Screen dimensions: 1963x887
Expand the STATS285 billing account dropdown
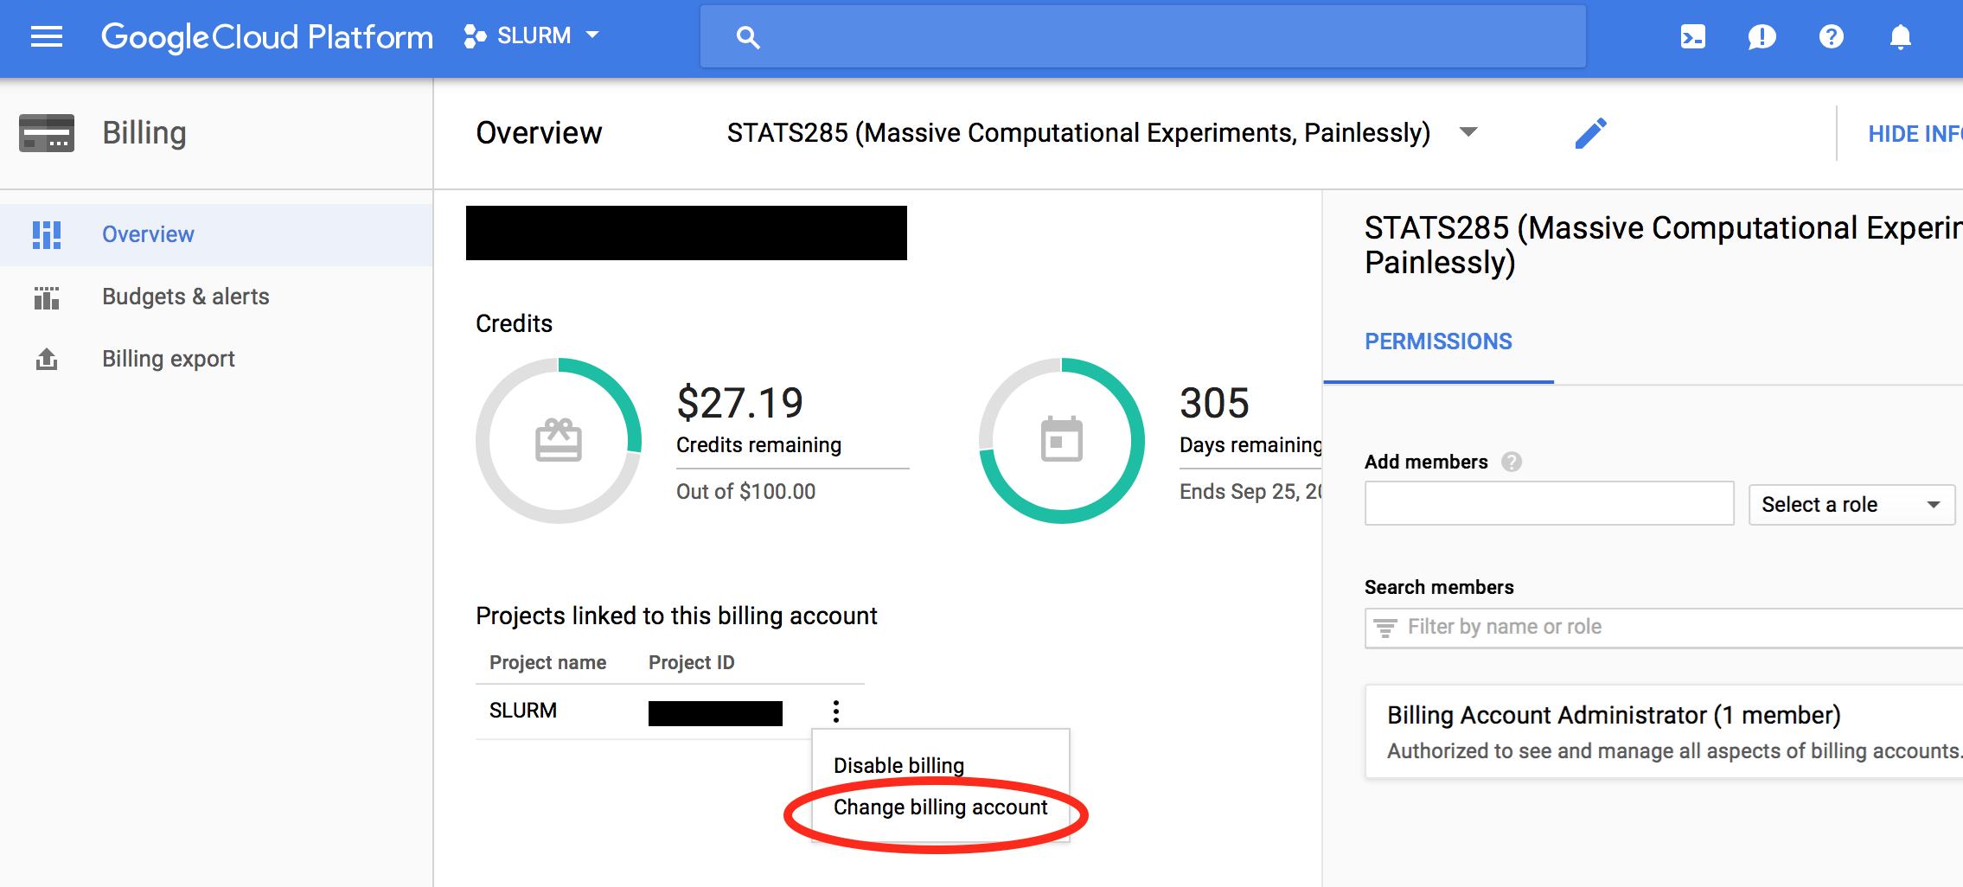[x=1467, y=132]
